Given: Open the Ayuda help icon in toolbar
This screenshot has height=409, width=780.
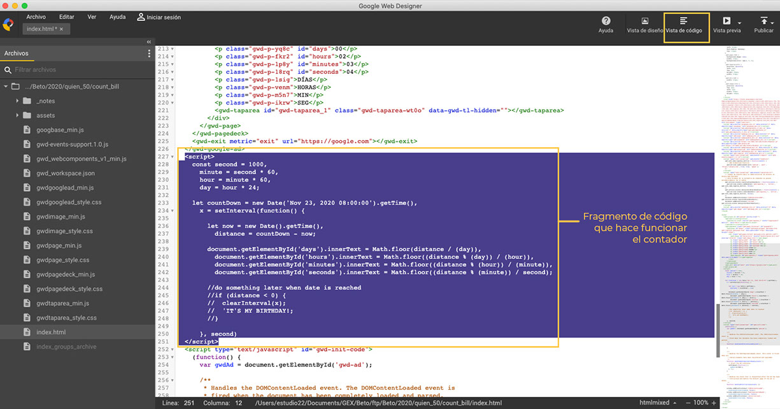Looking at the screenshot, I should click(606, 22).
